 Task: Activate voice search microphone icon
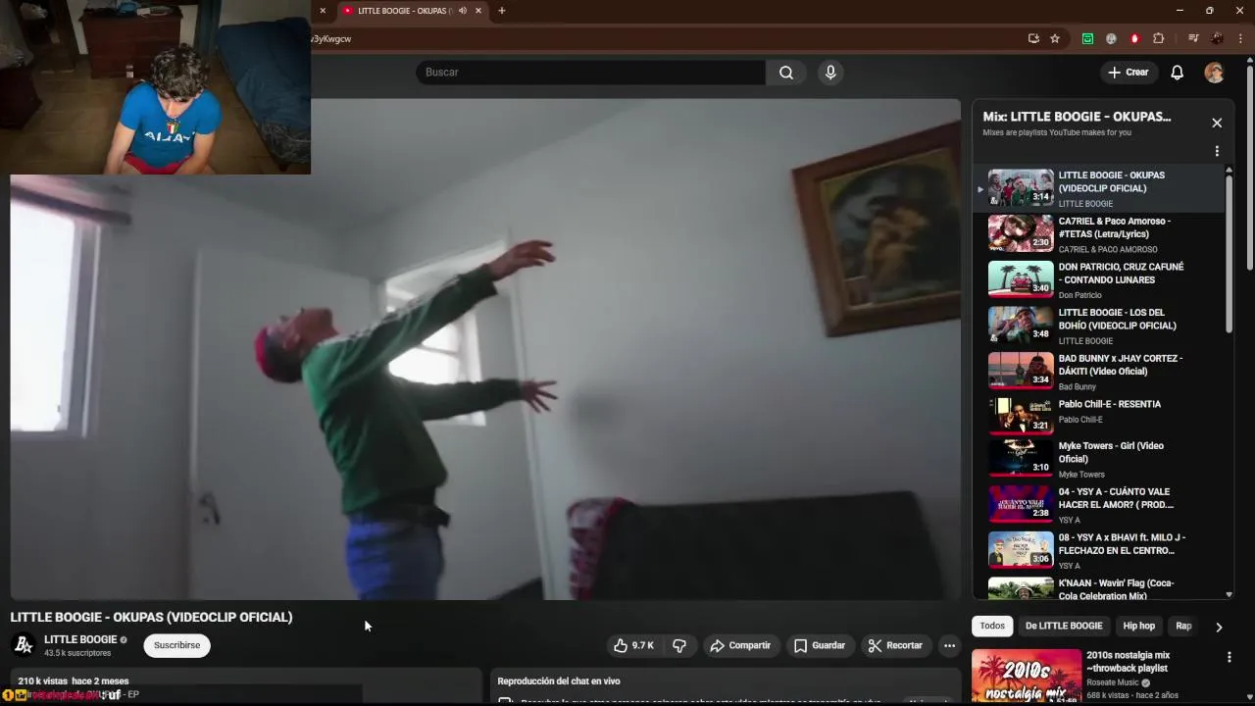point(830,72)
